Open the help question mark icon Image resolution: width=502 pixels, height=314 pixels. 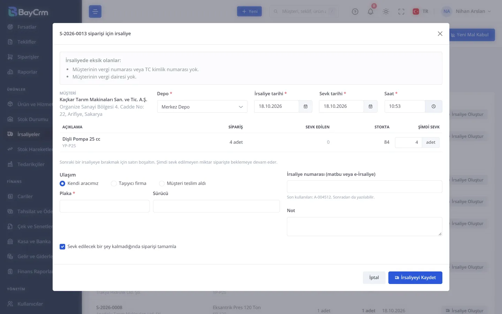point(355,12)
